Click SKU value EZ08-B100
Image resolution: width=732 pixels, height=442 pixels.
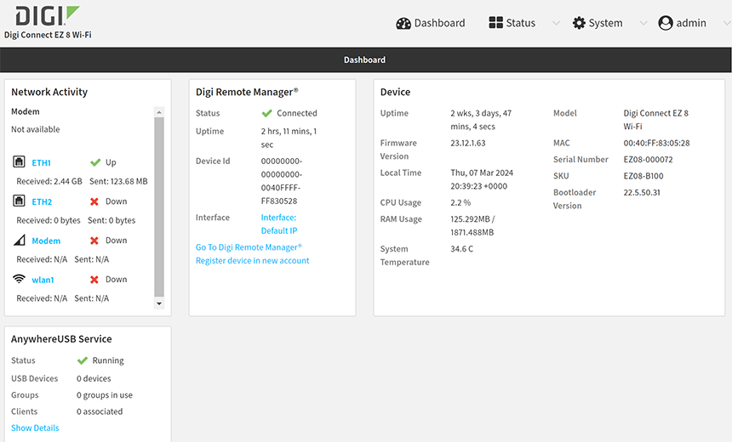pos(643,176)
